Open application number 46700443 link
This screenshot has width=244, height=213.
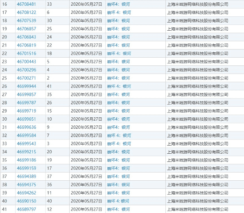coord(27,62)
